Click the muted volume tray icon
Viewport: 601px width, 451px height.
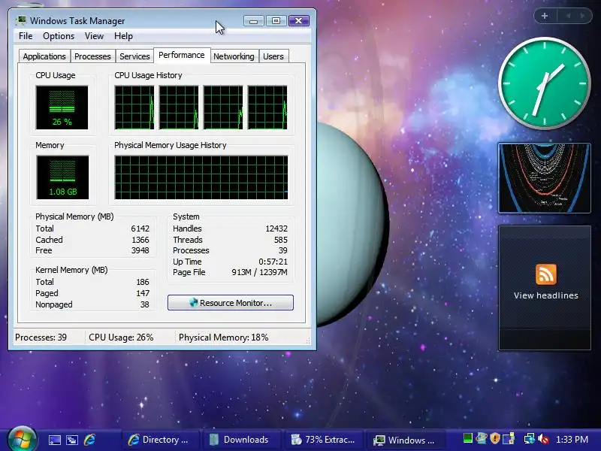[x=543, y=439]
